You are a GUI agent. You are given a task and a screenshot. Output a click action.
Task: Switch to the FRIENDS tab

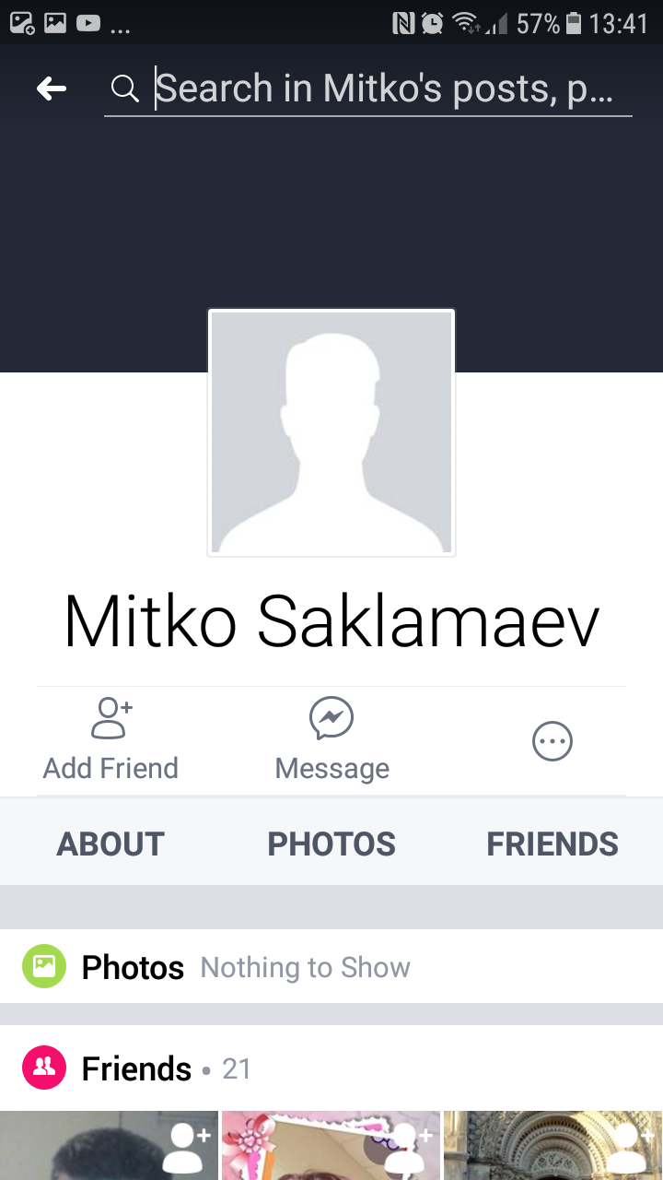(552, 844)
